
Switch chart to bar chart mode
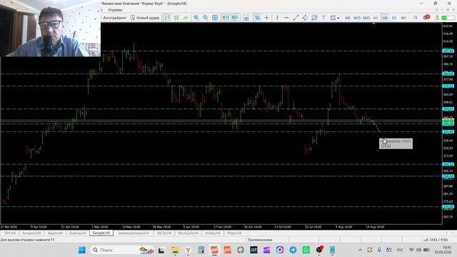coord(167,18)
